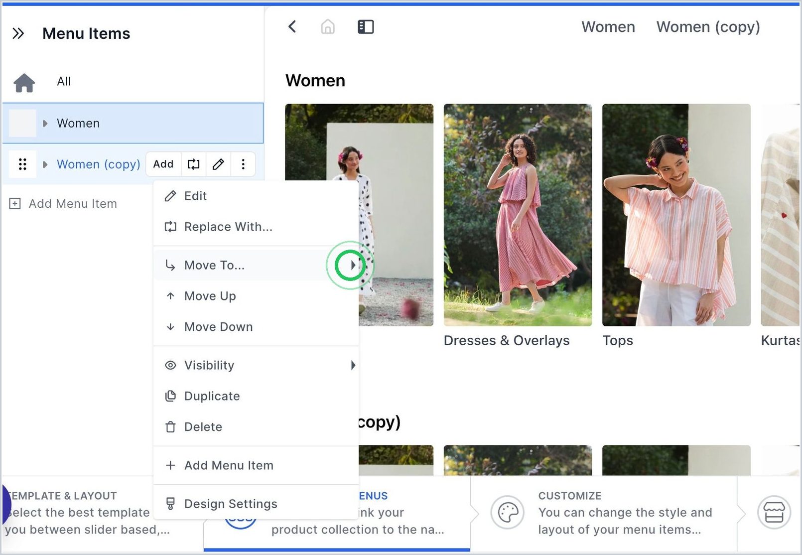This screenshot has height=555, width=802.
Task: Open the Move To... submenu arrow
Action: (353, 265)
